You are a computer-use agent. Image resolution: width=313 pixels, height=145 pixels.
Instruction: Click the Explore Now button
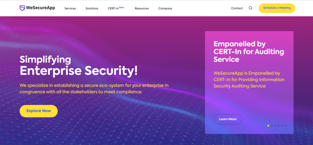coord(39,111)
